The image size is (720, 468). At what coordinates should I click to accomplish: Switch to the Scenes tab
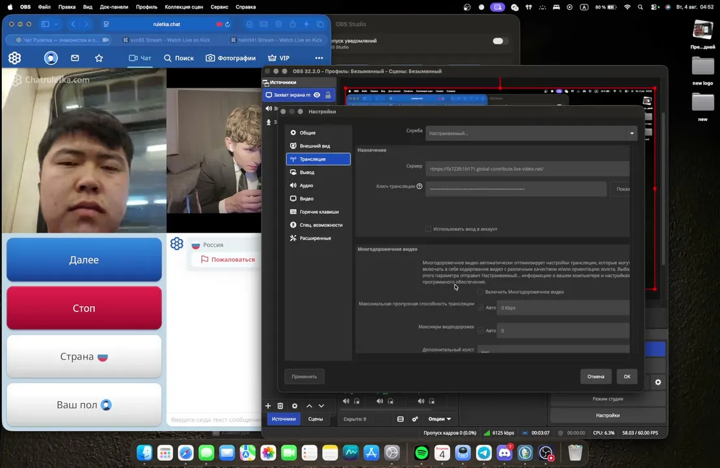(316, 419)
